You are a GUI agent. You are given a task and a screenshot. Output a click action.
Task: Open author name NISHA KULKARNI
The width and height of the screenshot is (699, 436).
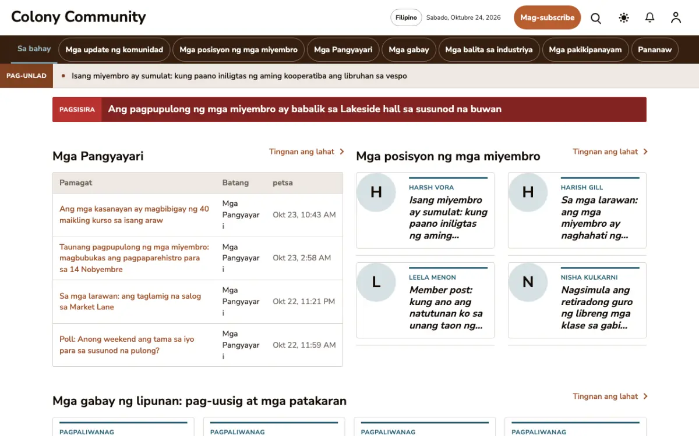tap(589, 277)
